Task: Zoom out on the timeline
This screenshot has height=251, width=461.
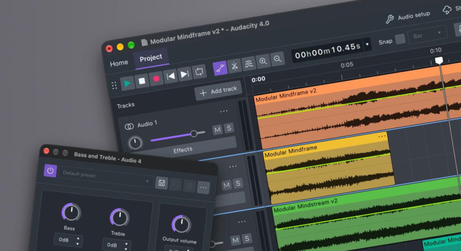Action: (x=277, y=59)
